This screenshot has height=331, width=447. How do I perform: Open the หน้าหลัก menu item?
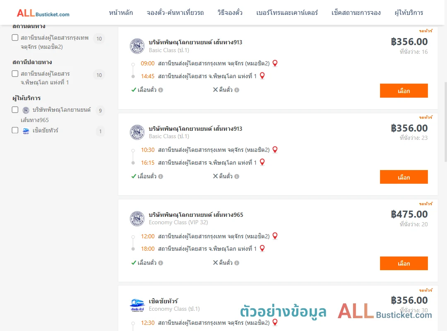[121, 13]
